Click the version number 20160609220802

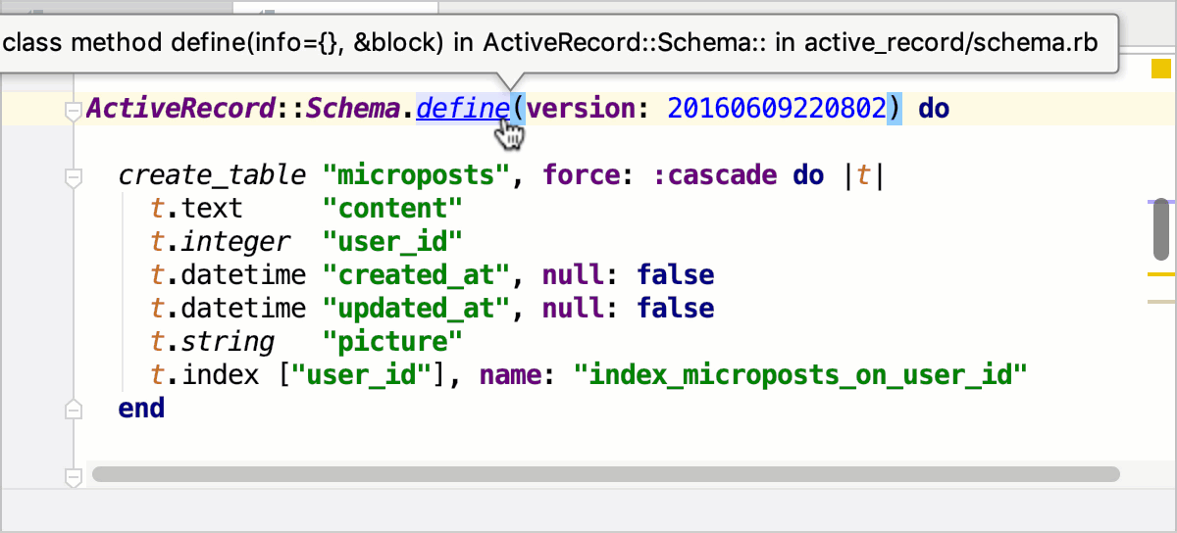tap(777, 108)
